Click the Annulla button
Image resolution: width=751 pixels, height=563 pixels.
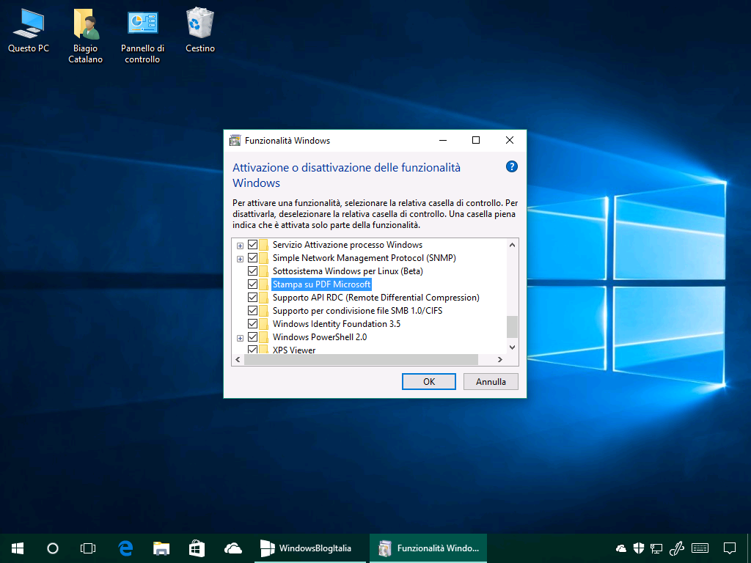pyautogui.click(x=491, y=381)
